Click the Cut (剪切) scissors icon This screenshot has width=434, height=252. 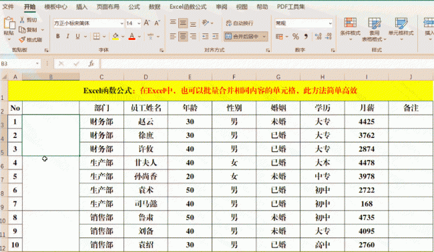[22, 20]
